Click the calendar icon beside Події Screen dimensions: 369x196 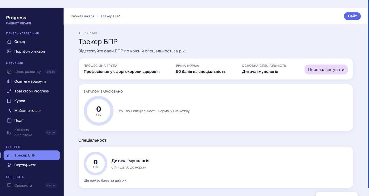pos(9,120)
